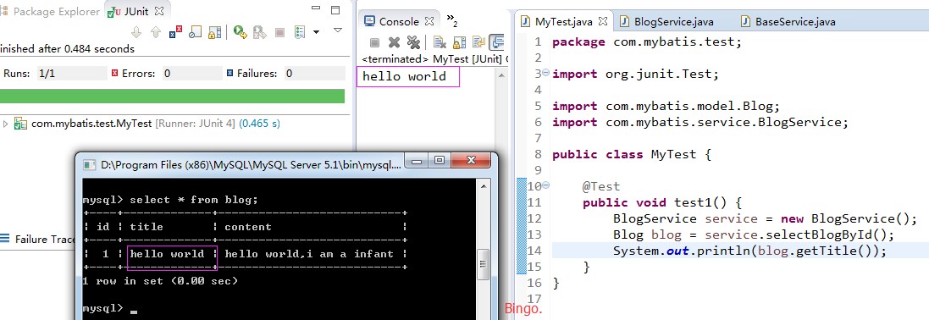Open JUnit View Menu triangle
This screenshot has width=929, height=320.
pos(338,30)
